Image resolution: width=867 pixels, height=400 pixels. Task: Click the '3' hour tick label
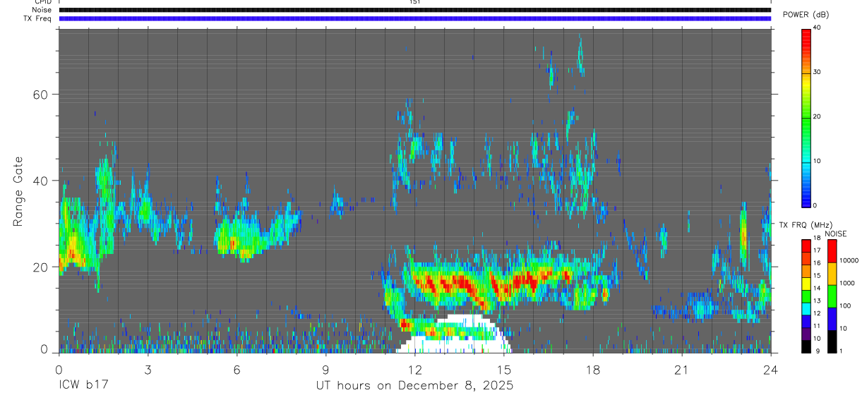point(148,370)
